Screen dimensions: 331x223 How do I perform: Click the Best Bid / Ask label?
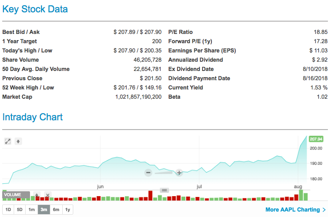tap(21, 32)
